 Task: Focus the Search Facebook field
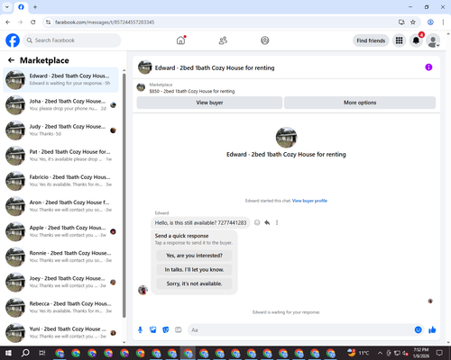tap(72, 40)
